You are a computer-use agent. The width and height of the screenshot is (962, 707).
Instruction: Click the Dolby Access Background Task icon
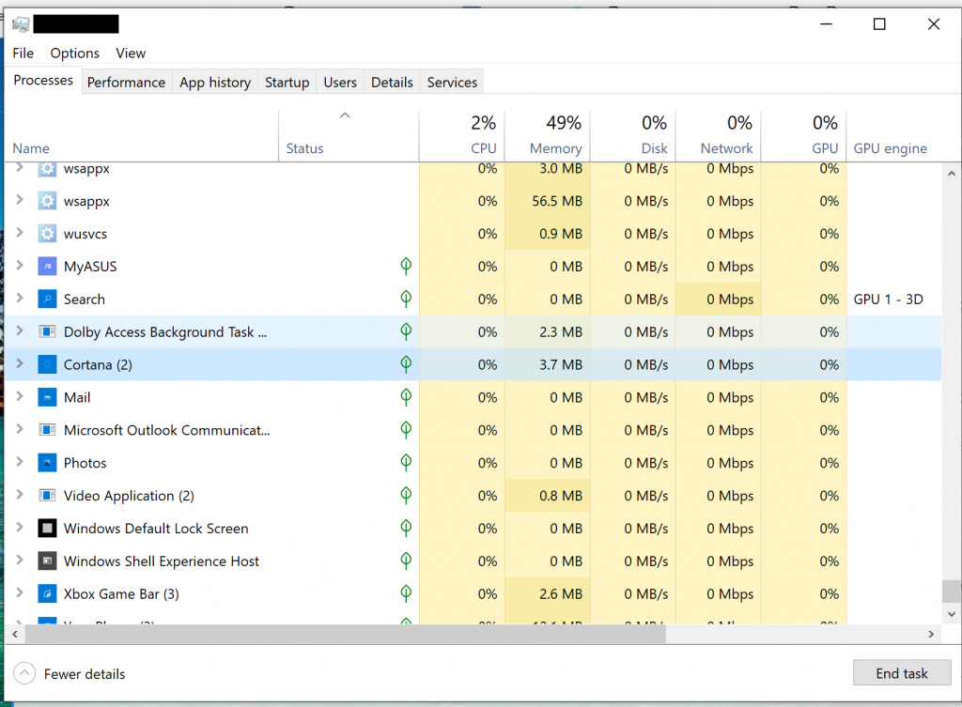47,331
